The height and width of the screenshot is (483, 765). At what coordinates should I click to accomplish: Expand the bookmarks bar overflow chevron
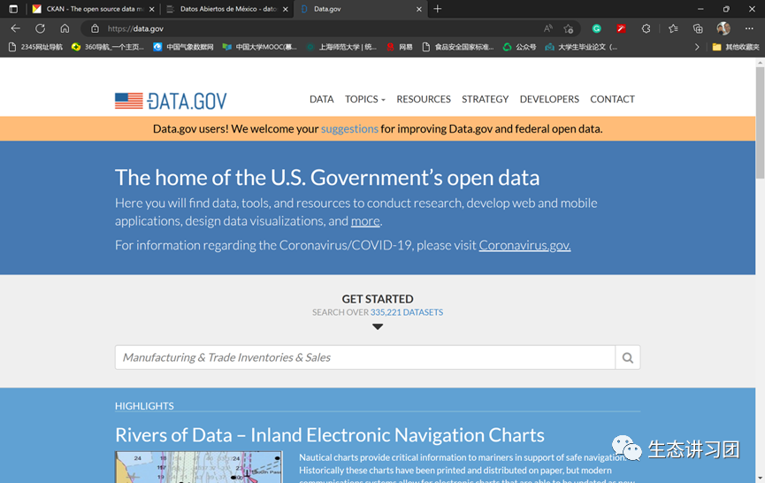click(x=697, y=47)
